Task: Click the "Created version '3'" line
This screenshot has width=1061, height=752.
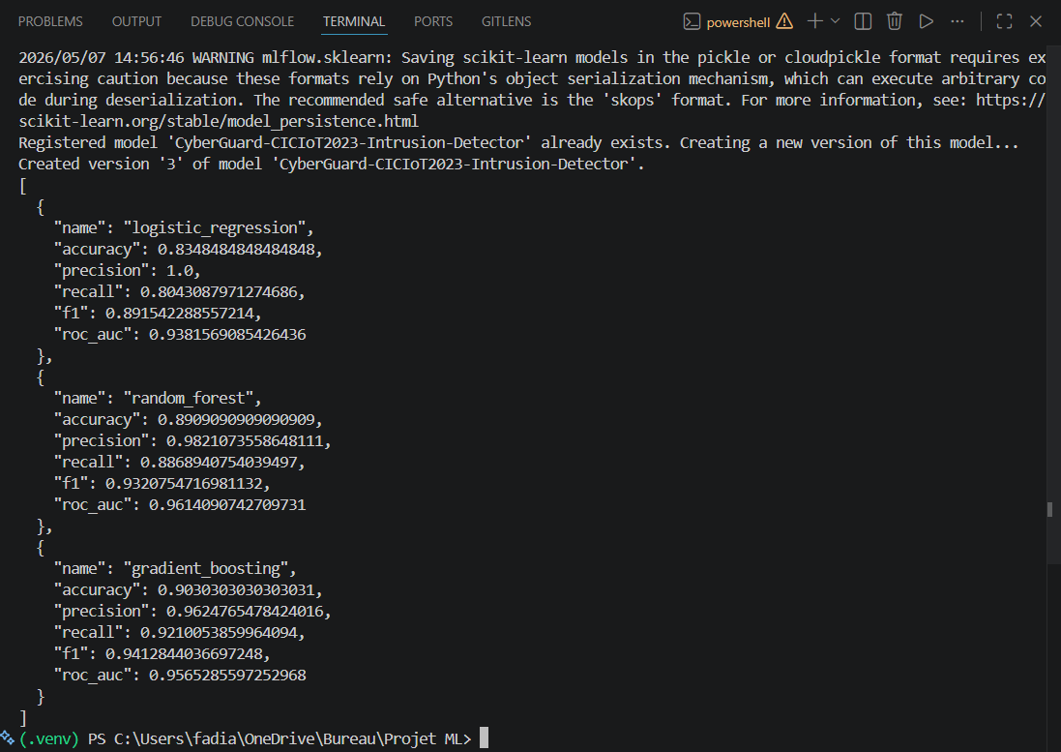Action: pos(332,165)
